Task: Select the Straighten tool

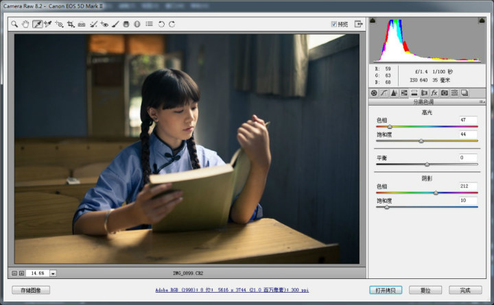Action: point(82,24)
